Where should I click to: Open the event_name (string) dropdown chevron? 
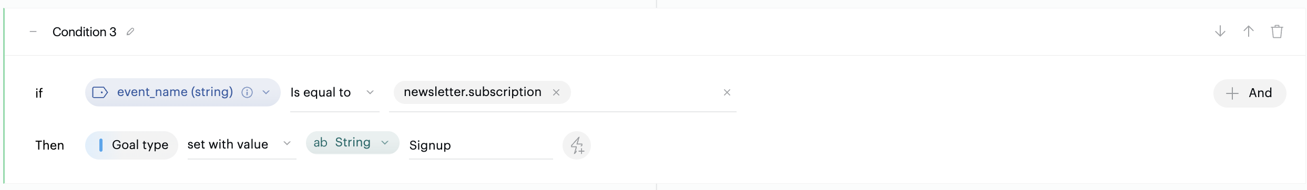tap(266, 92)
